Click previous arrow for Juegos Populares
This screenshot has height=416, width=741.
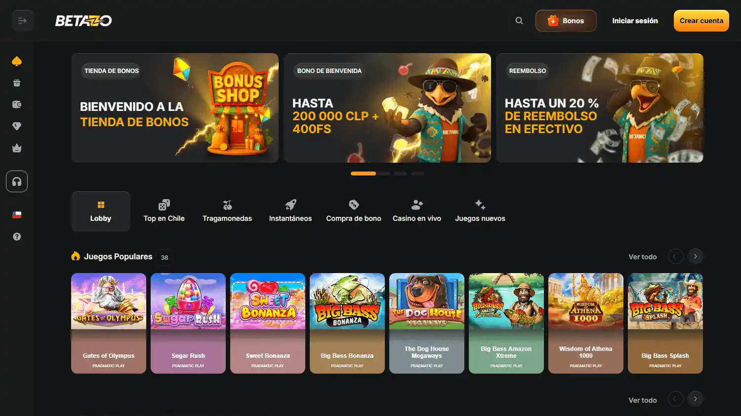point(675,256)
